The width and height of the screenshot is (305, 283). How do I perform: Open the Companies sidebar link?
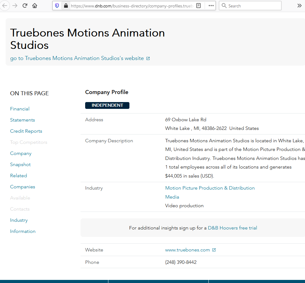click(23, 187)
